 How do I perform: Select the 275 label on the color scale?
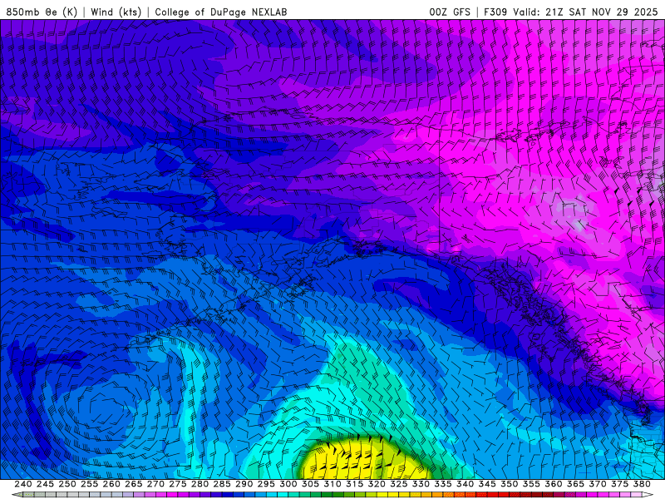click(178, 484)
